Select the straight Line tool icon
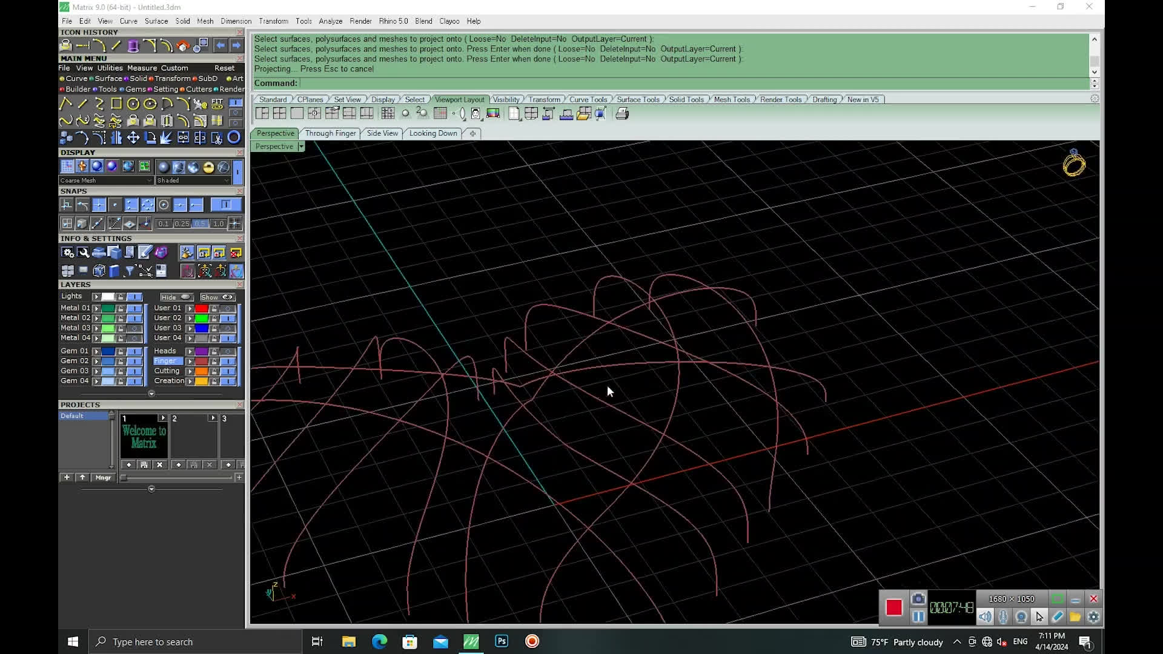The width and height of the screenshot is (1163, 654). 83,104
